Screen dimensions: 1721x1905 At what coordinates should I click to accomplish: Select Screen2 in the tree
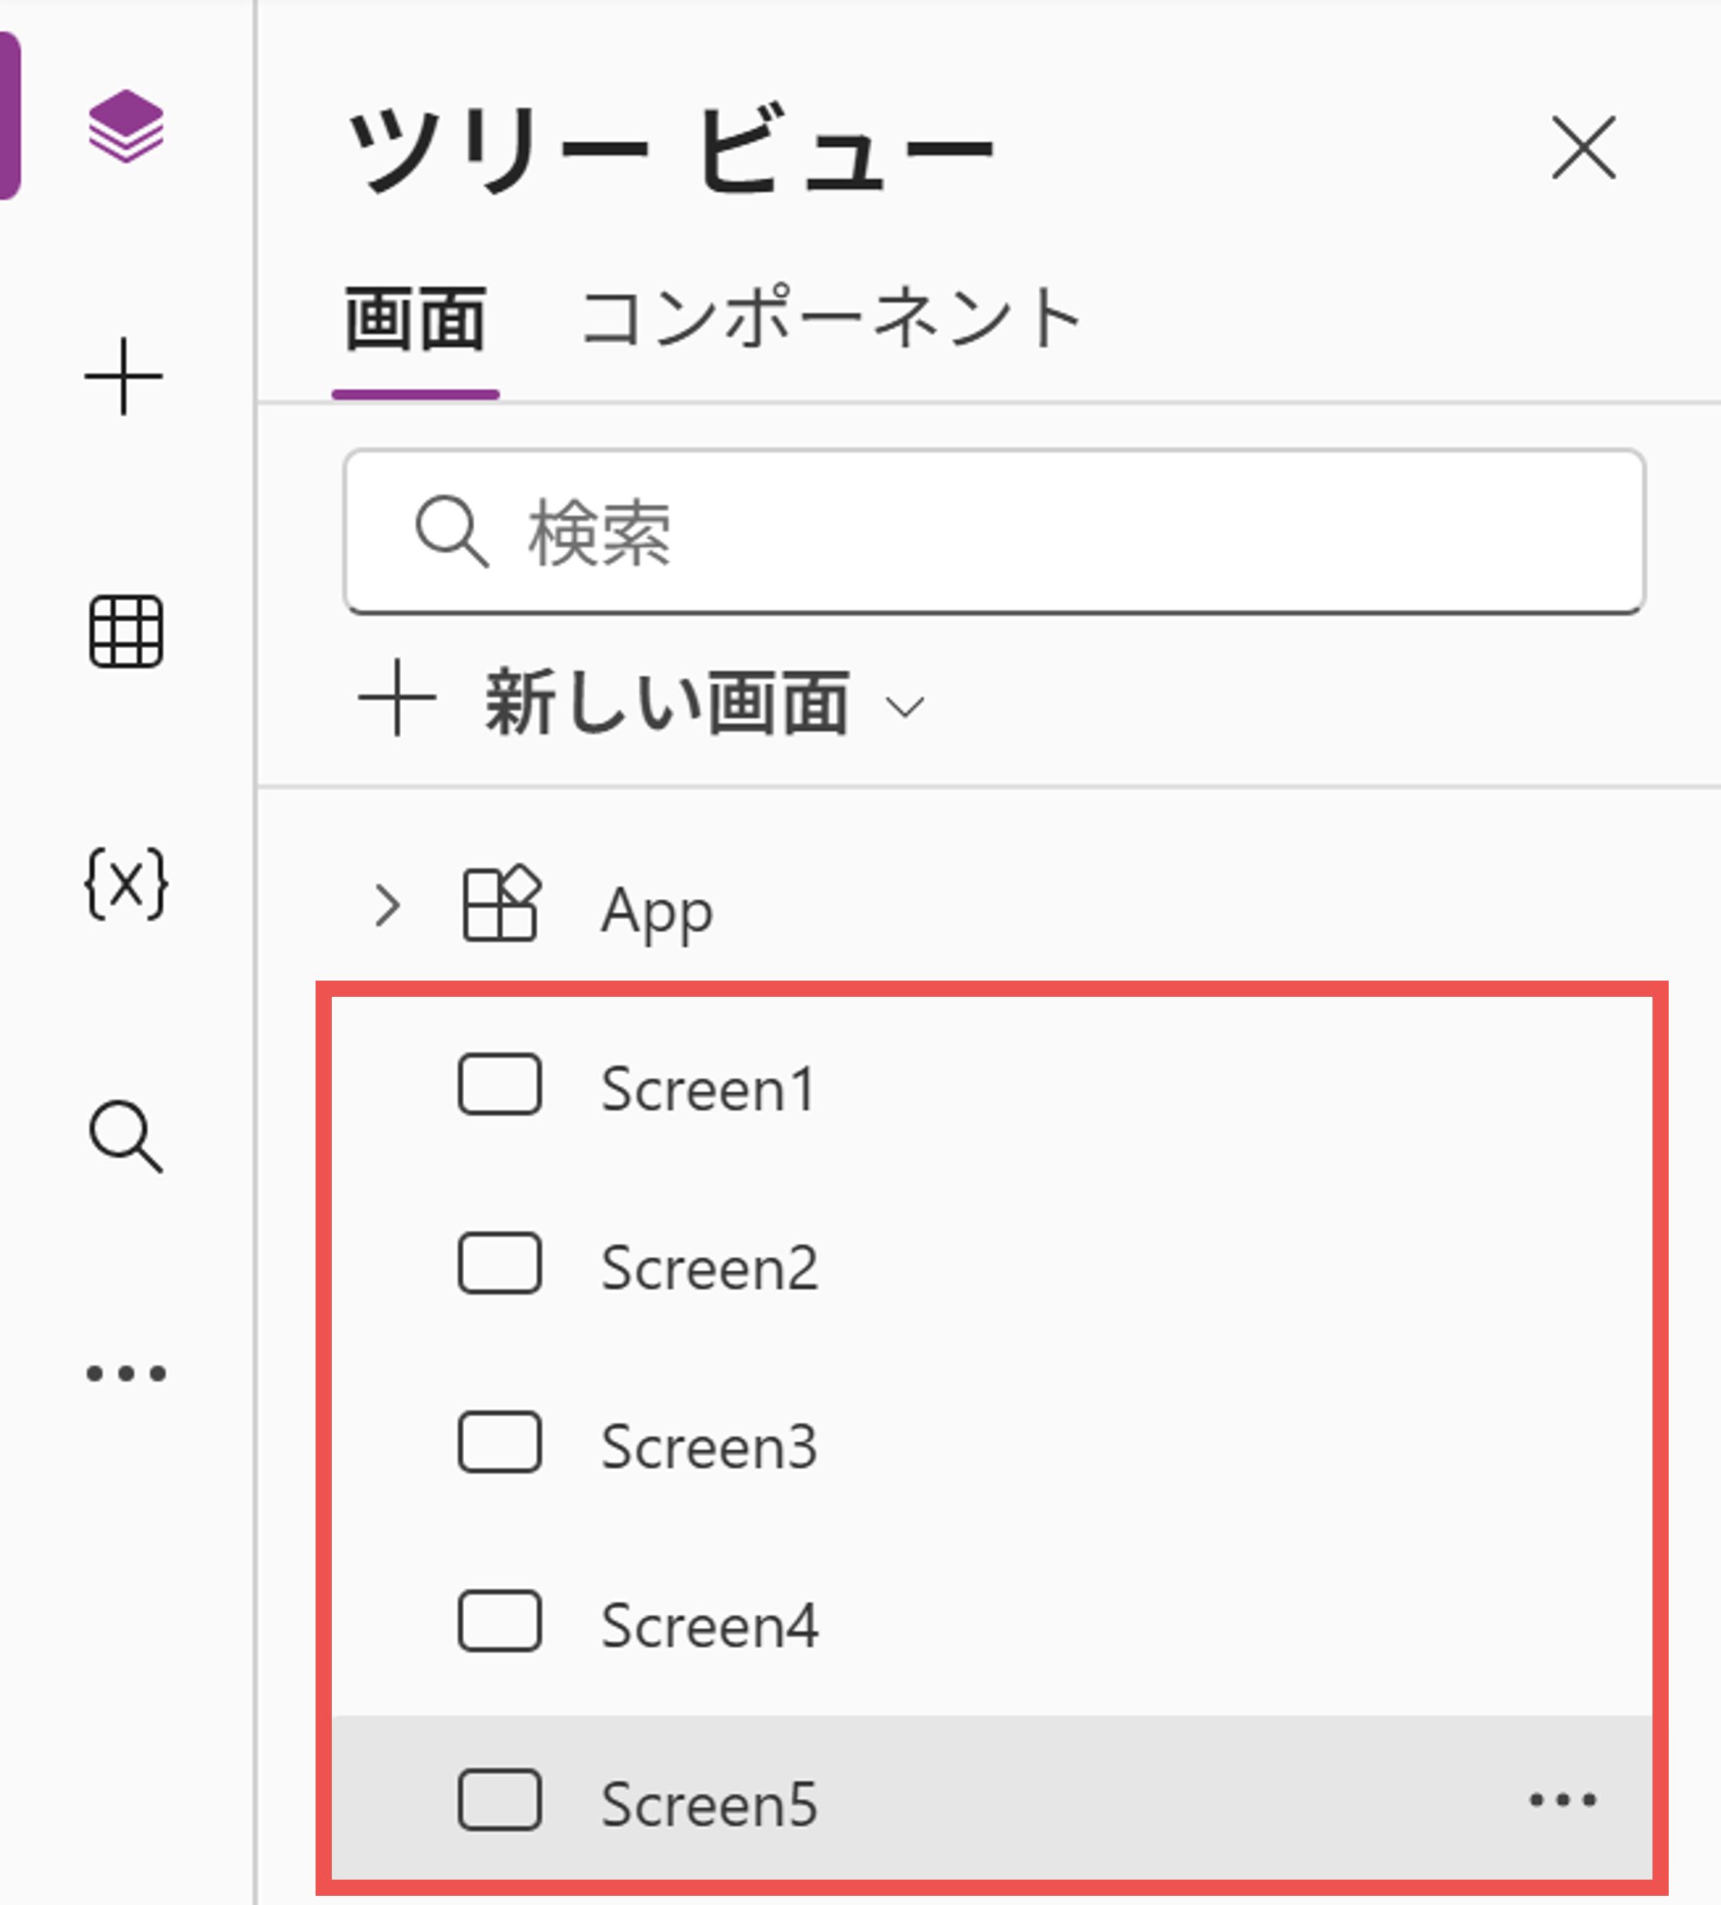coord(710,1267)
